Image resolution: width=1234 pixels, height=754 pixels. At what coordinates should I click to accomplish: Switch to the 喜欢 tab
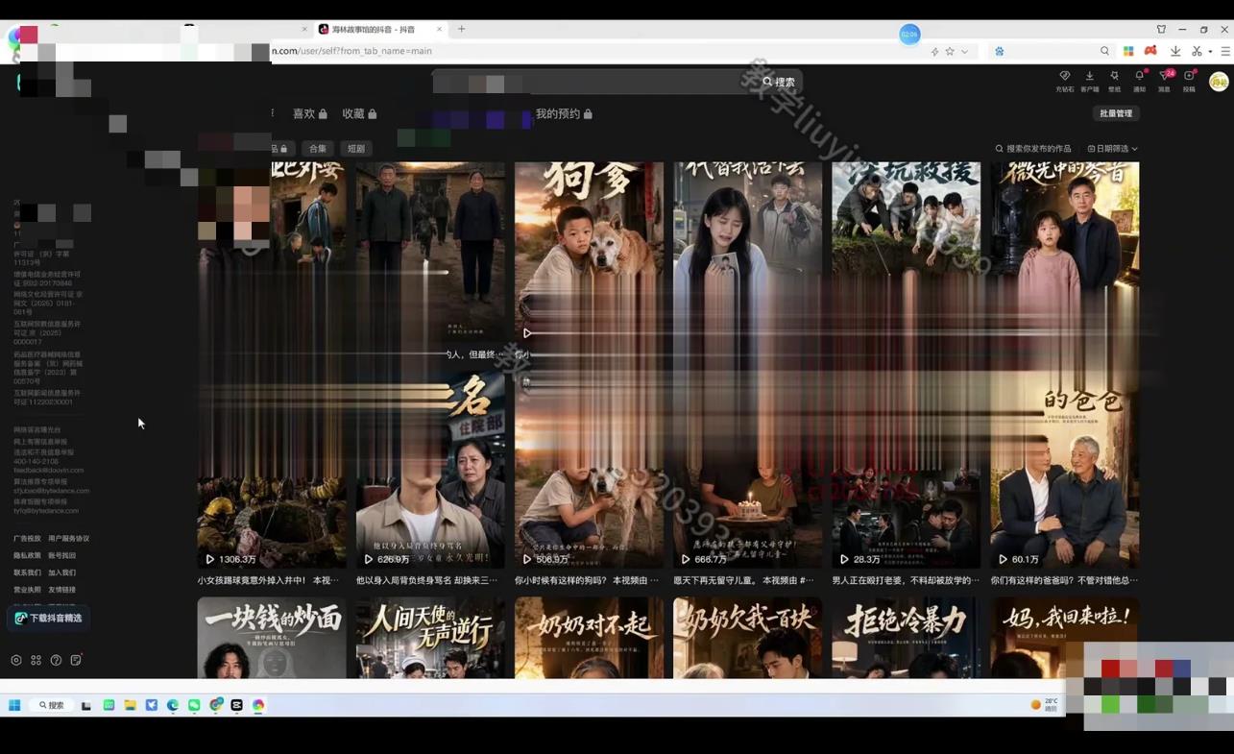pos(309,114)
